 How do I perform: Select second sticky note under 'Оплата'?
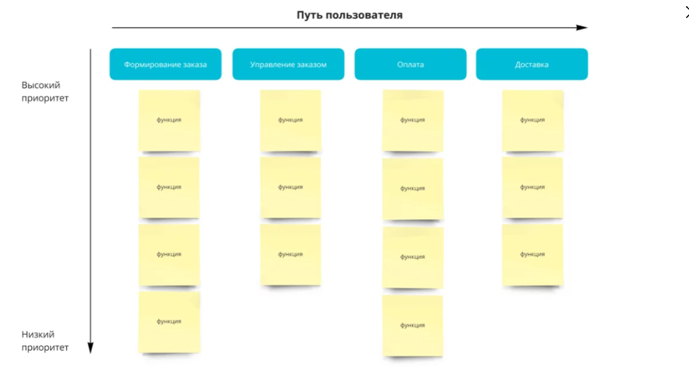[x=413, y=189]
